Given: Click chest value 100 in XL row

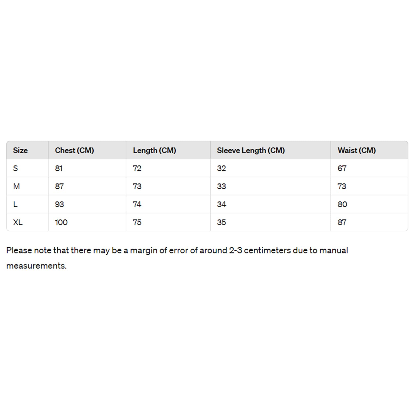Looking at the screenshot, I should click(61, 222).
